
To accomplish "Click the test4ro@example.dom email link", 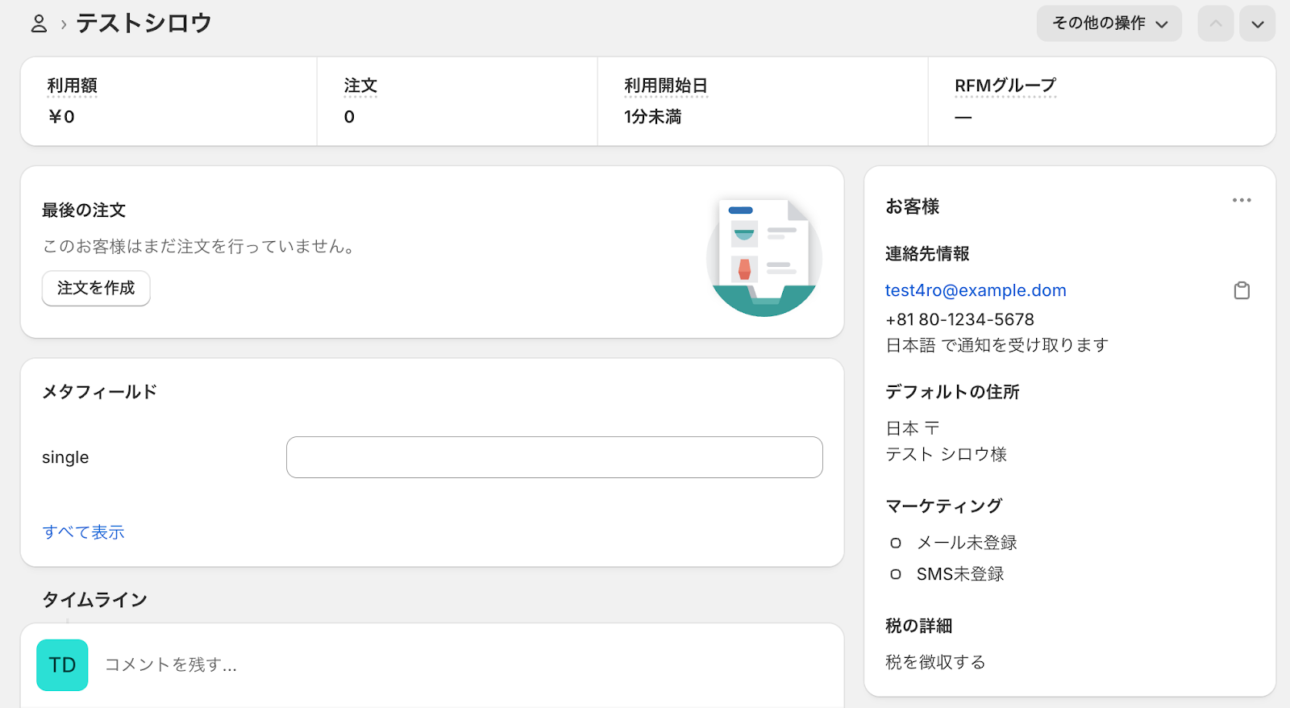I will tap(976, 290).
